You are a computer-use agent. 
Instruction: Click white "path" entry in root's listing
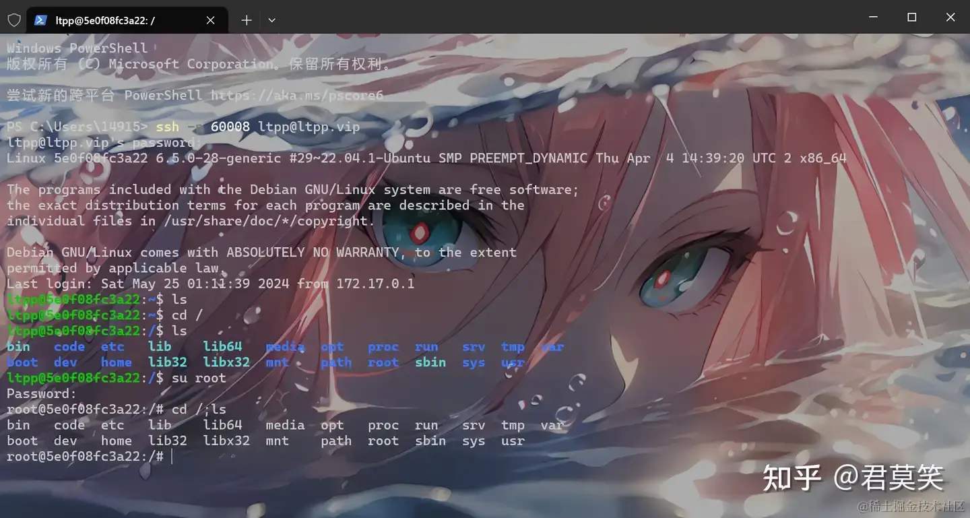tap(336, 441)
